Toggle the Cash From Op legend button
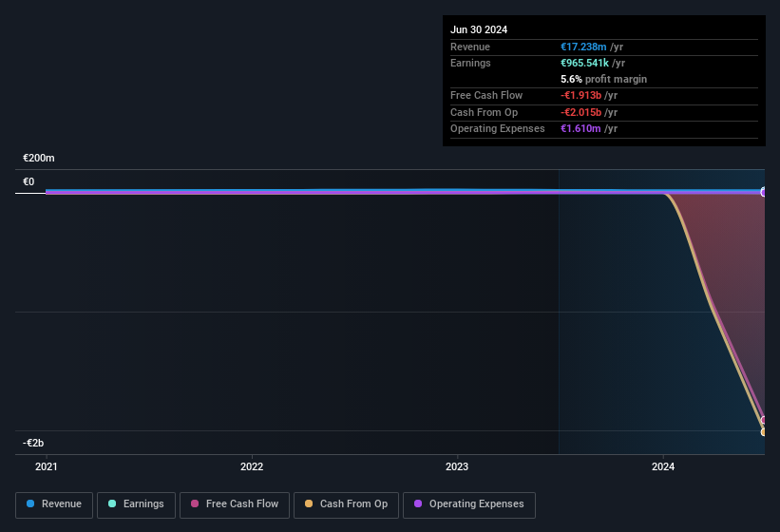Viewport: 780px width, 532px height. (346, 505)
